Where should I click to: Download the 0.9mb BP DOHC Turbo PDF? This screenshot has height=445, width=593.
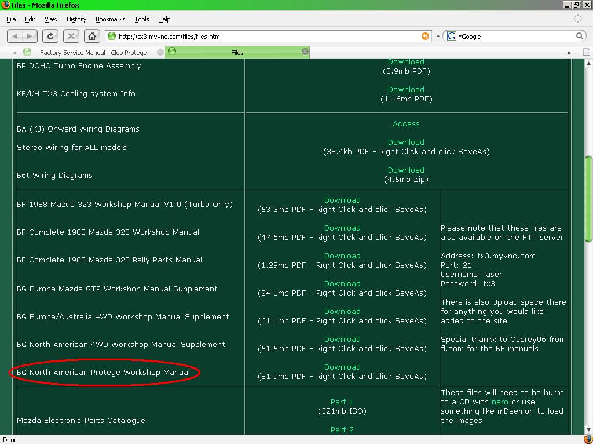tap(406, 61)
